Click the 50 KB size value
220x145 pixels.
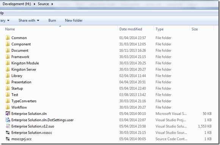point(207,114)
